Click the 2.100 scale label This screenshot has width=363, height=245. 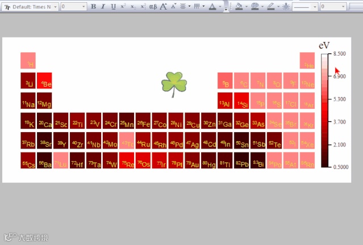pyautogui.click(x=340, y=145)
